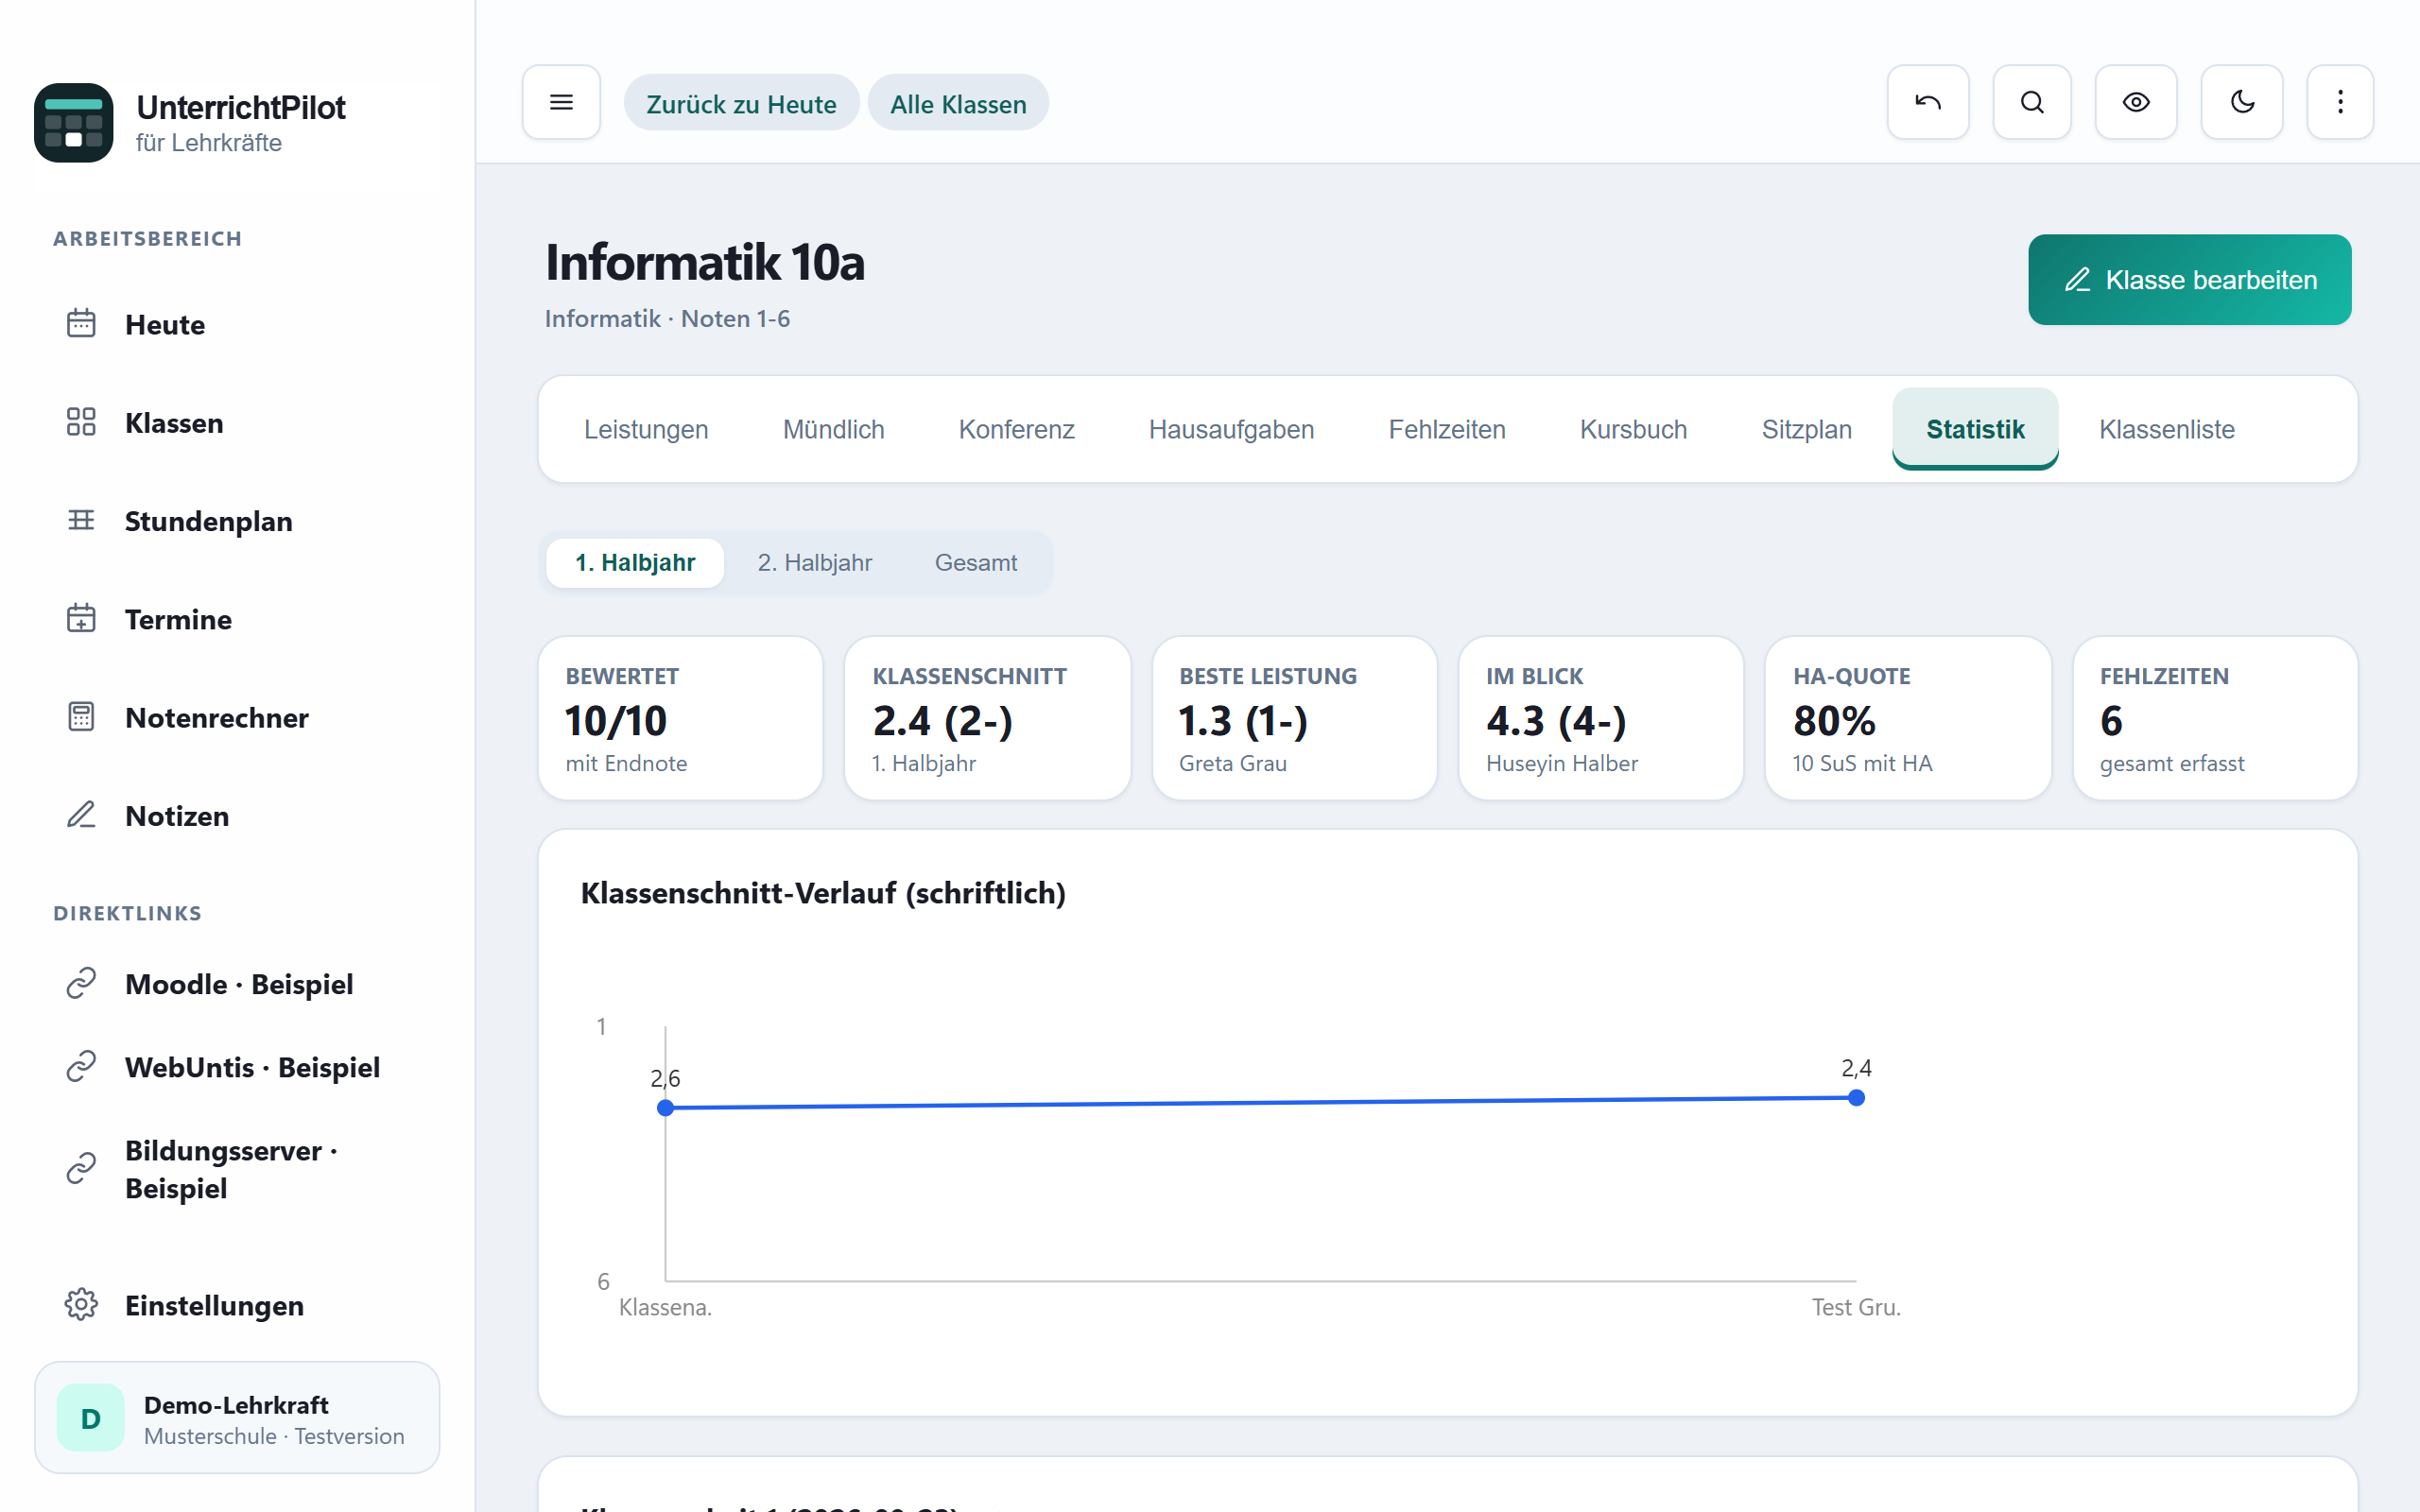Screen dimensions: 2420x1512
Task: Click the Fehlzeiten 6 gesamt erfasst card
Action: pyautogui.click(x=2215, y=718)
